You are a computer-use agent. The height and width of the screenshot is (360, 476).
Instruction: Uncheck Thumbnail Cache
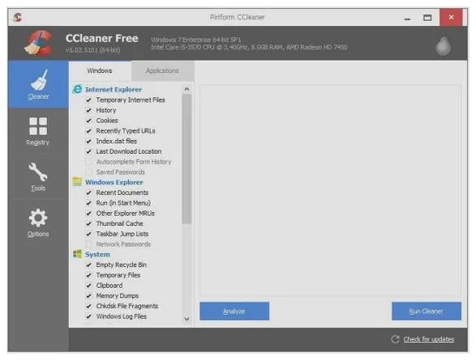coord(88,223)
